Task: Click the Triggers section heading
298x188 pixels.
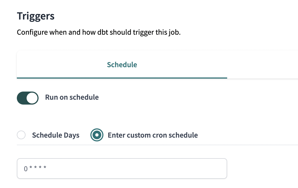Action: (x=36, y=16)
